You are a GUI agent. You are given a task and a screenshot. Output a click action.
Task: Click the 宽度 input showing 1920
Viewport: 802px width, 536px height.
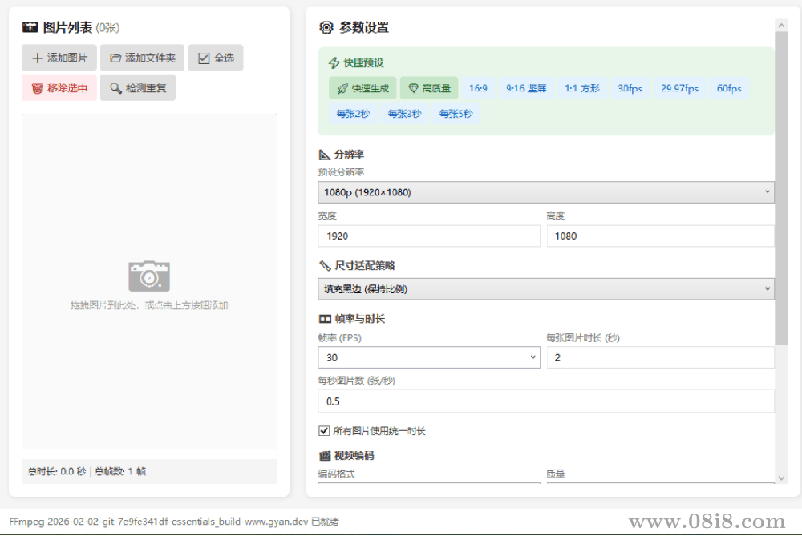[428, 236]
